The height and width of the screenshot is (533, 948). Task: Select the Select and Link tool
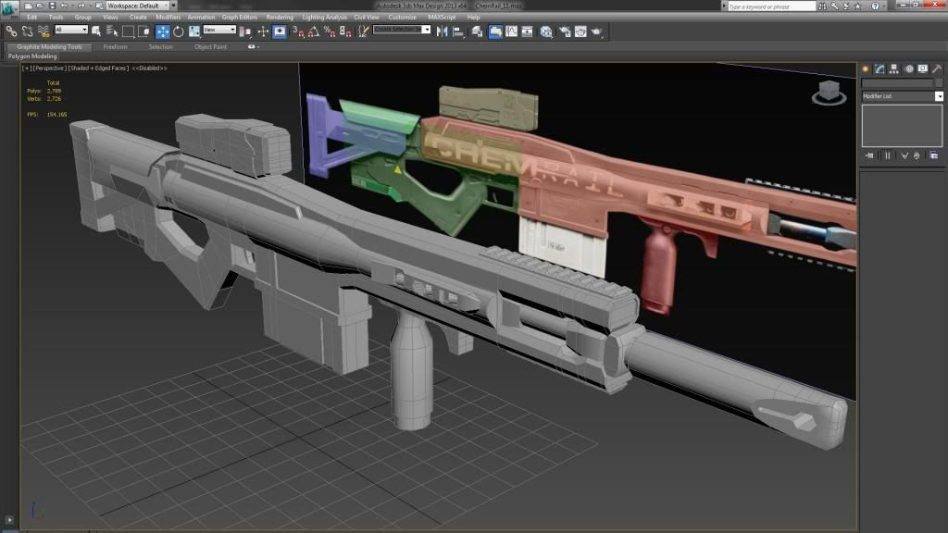pyautogui.click(x=11, y=31)
